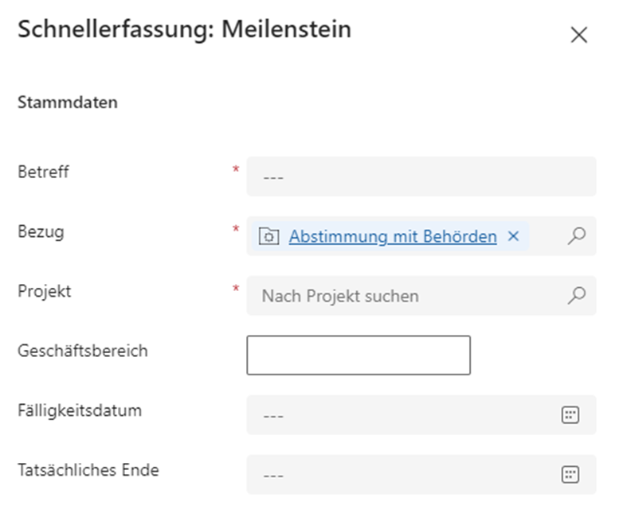This screenshot has width=619, height=513.
Task: Click the Stammdaten section heading
Action: coord(68,103)
